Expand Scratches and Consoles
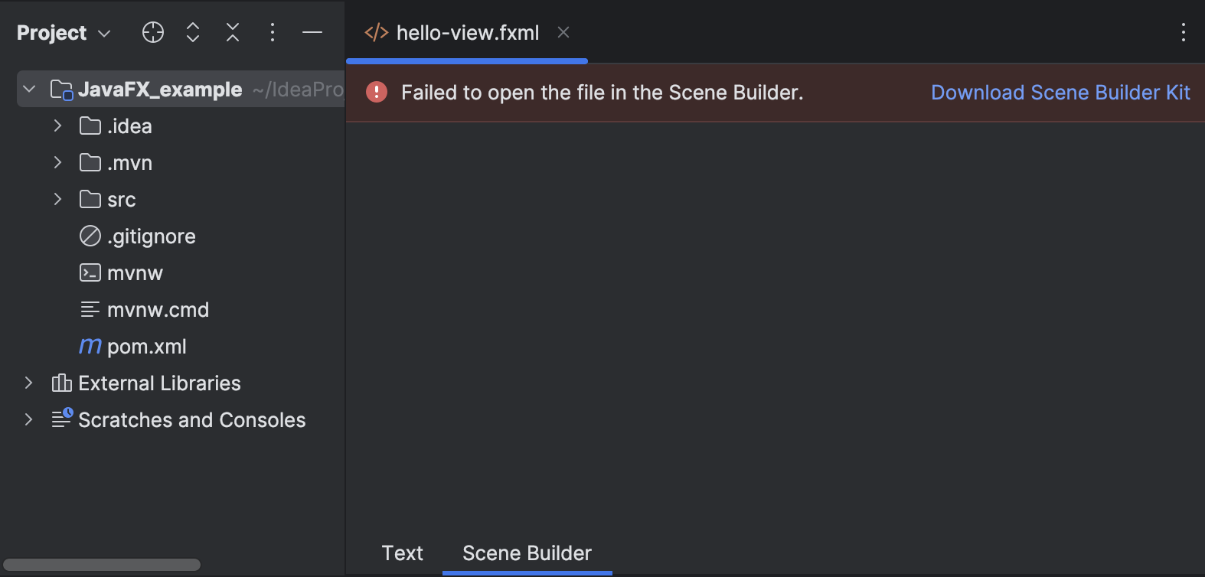 click(x=28, y=419)
